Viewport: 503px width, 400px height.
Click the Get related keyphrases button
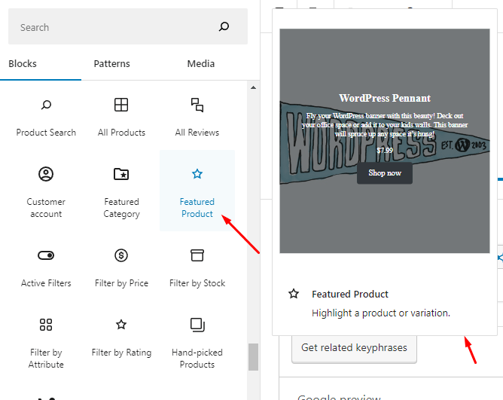[354, 348]
